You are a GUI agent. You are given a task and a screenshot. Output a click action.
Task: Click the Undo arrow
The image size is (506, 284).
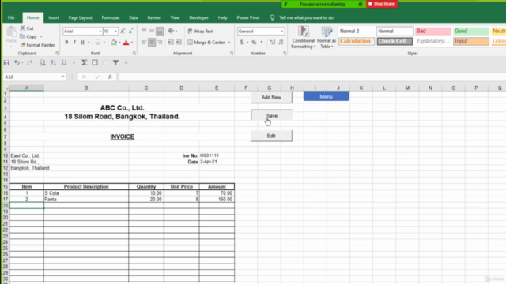(17, 62)
